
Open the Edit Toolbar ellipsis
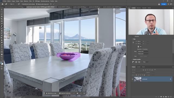tap(2, 59)
